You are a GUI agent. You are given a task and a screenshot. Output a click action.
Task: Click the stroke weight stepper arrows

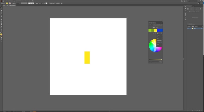pyautogui.click(x=16, y=3)
